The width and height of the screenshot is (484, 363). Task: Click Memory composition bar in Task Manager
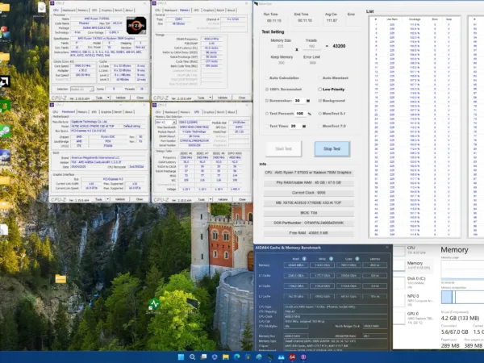tap(462, 297)
